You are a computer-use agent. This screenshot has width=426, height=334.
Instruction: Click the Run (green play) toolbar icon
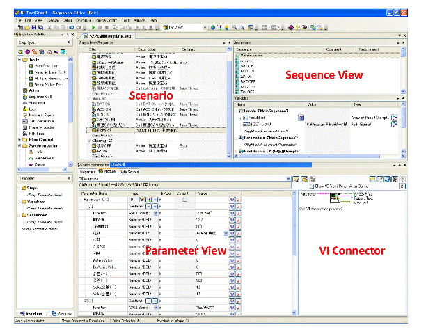93,27
